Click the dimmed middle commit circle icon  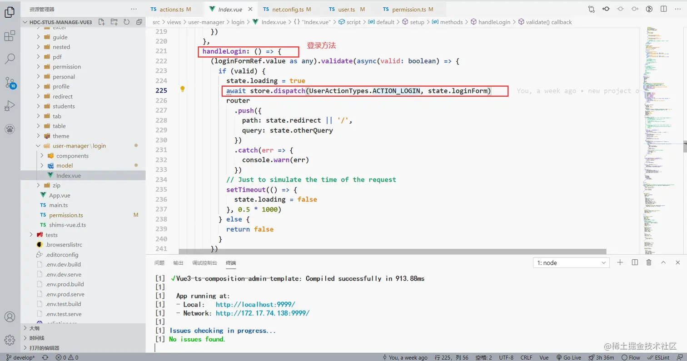620,9
